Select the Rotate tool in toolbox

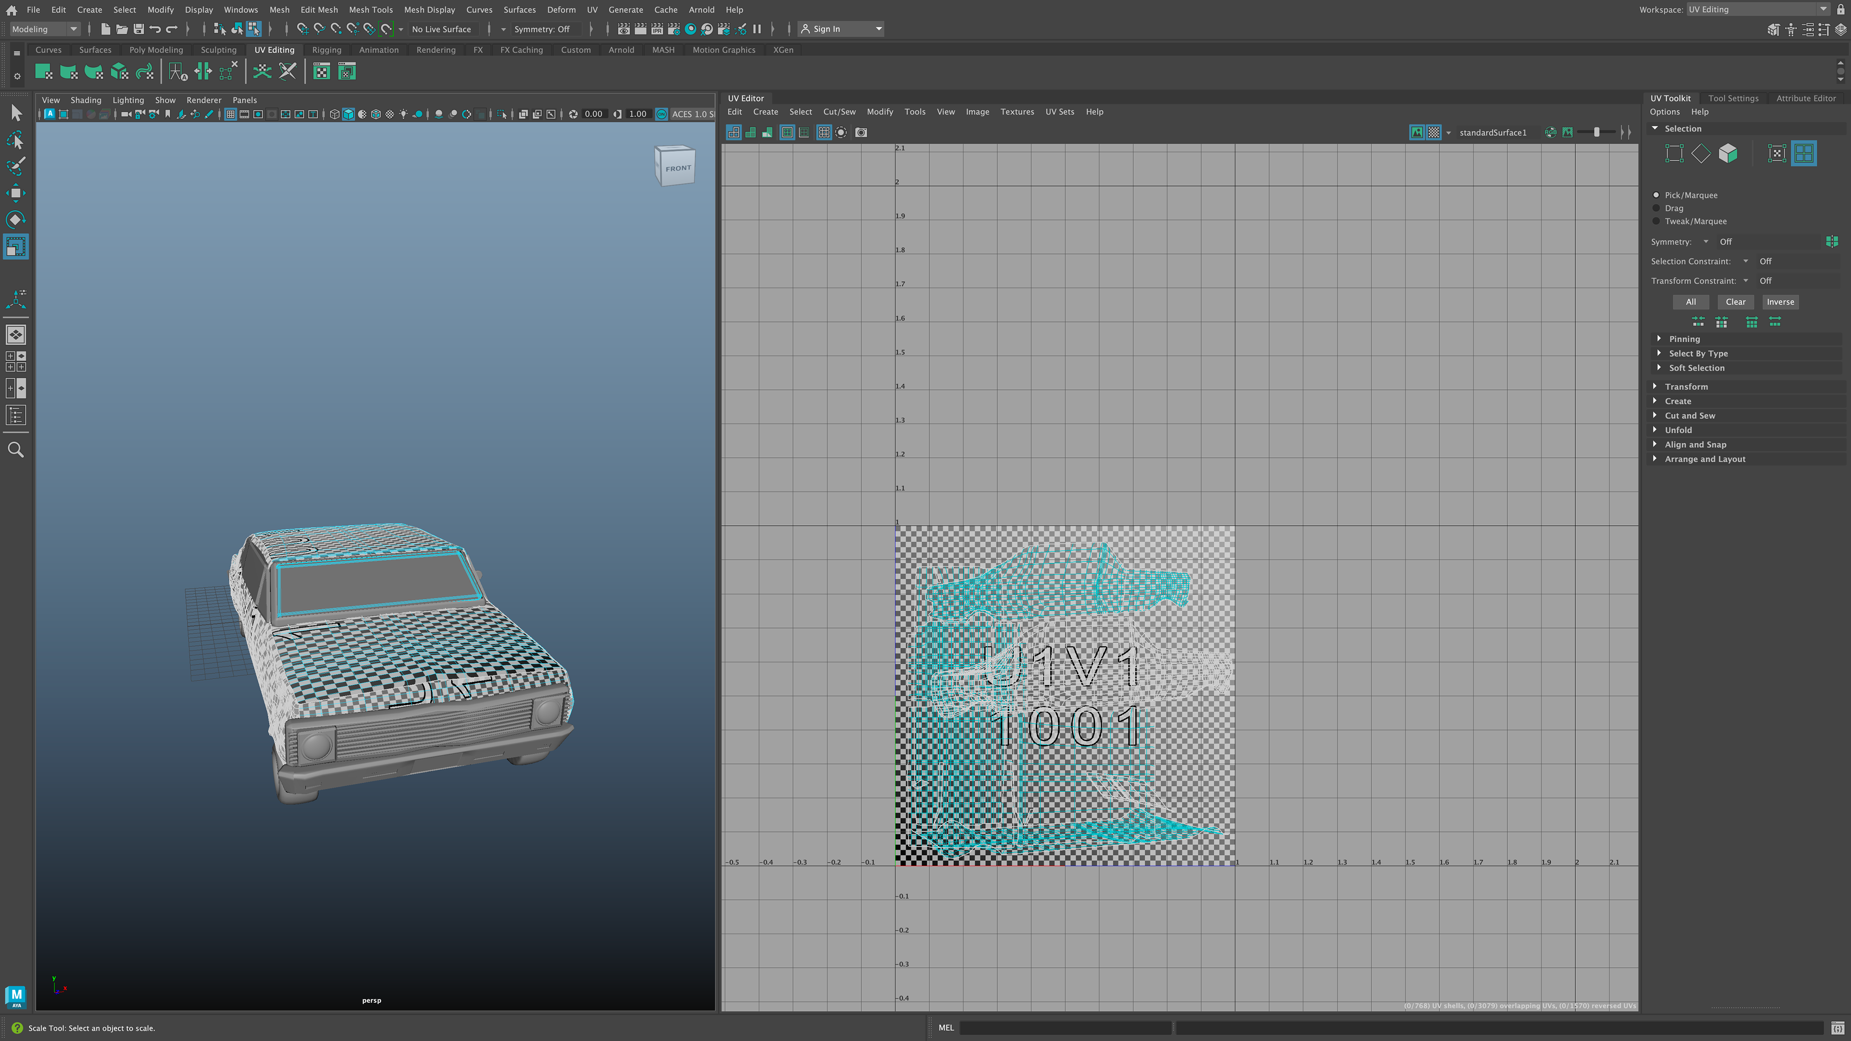[x=16, y=219]
